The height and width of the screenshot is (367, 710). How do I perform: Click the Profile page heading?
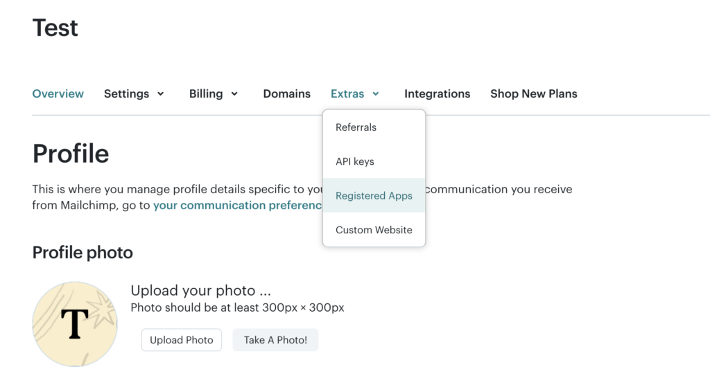[x=71, y=153]
